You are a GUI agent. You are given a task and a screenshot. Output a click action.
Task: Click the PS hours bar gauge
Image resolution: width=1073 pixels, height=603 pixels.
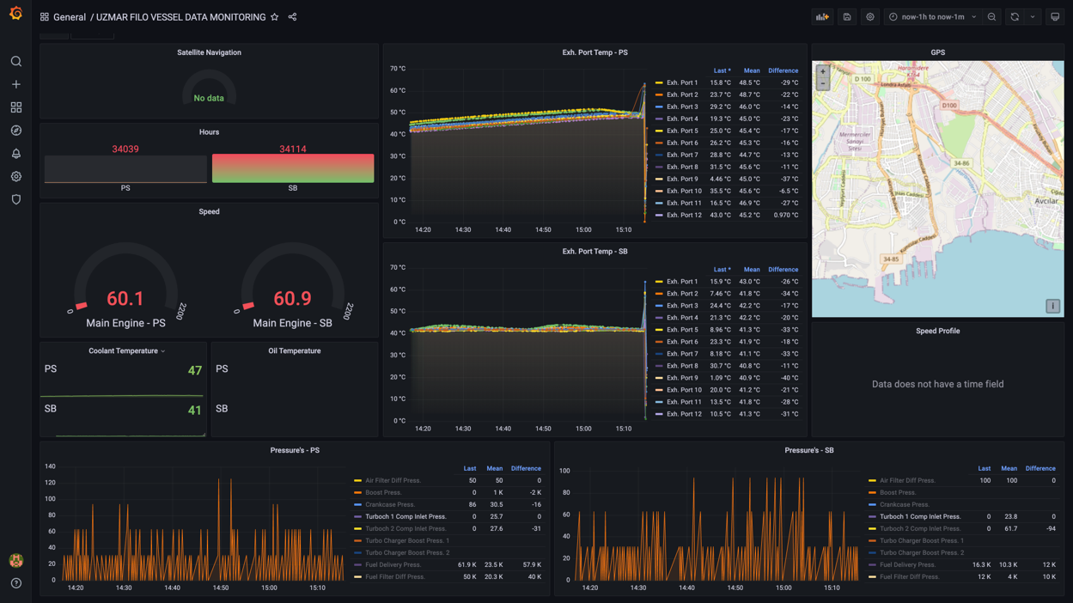pos(125,169)
